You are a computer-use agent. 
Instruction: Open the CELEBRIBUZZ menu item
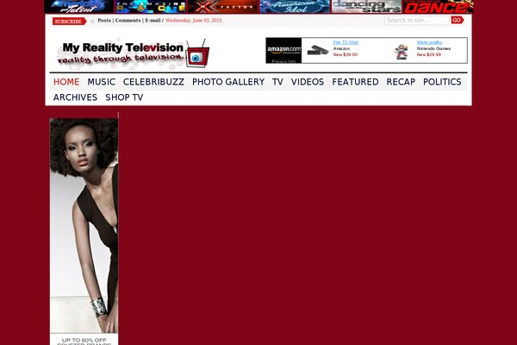click(x=153, y=82)
